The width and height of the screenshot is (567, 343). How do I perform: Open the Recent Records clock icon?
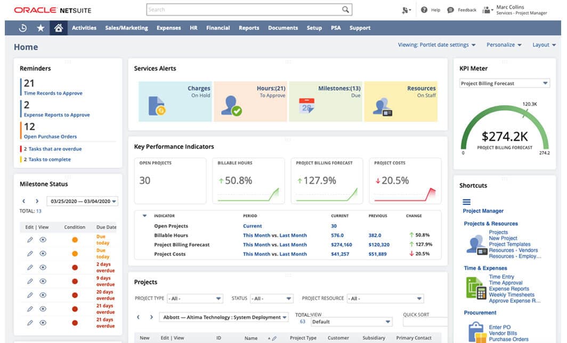coord(23,28)
